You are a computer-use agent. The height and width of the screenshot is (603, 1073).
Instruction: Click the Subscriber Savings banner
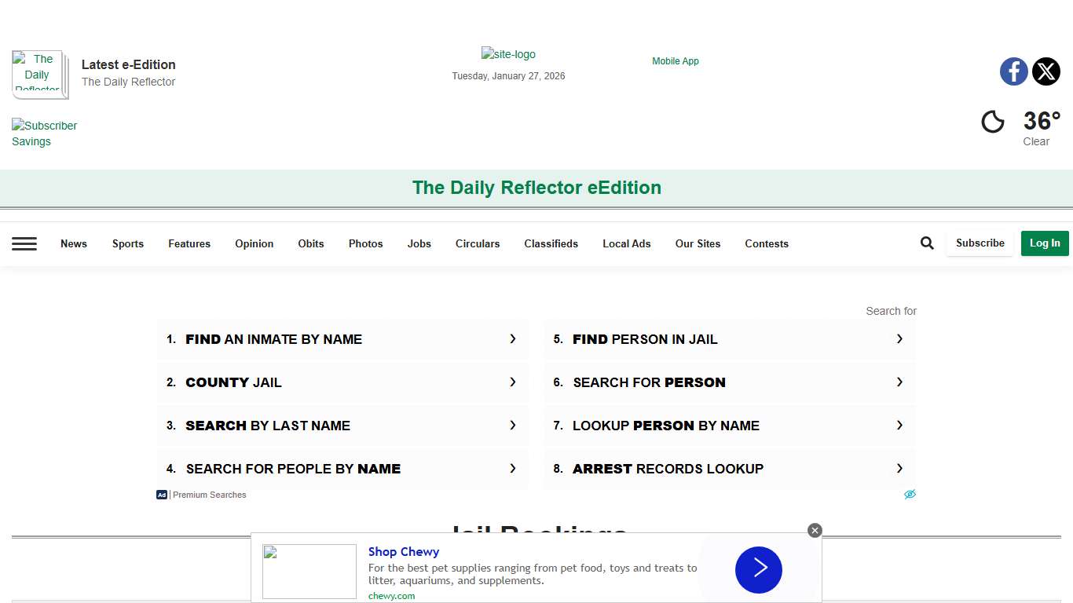point(45,133)
